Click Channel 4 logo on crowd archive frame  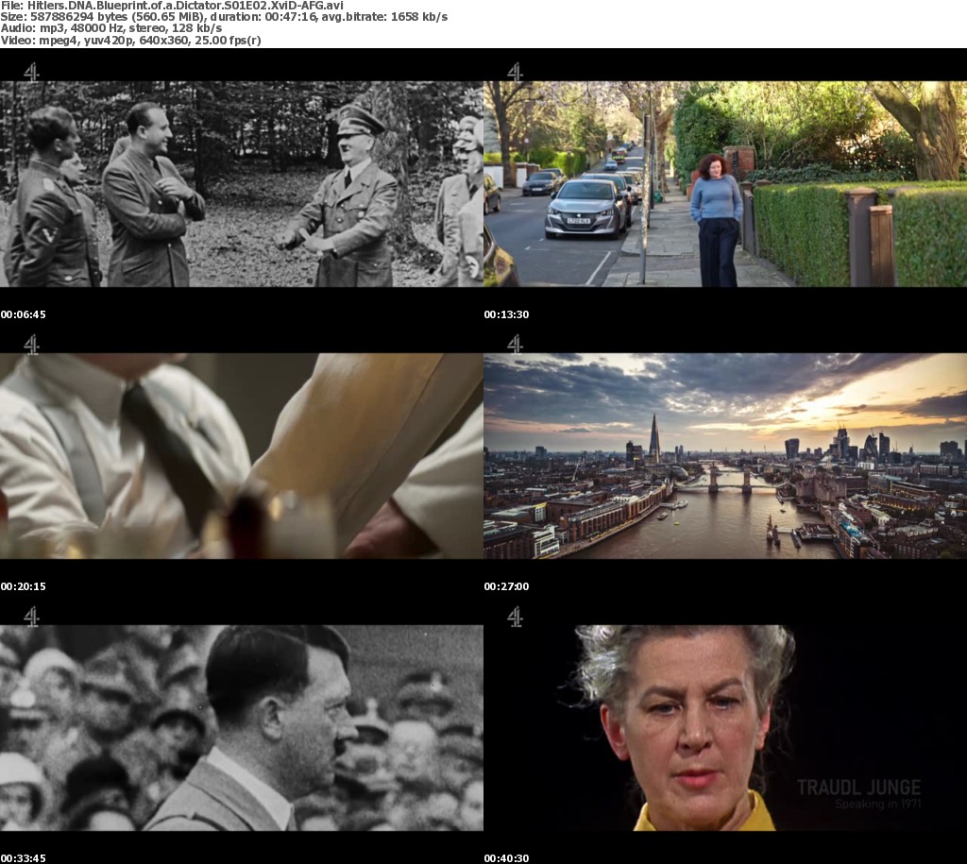click(x=31, y=617)
